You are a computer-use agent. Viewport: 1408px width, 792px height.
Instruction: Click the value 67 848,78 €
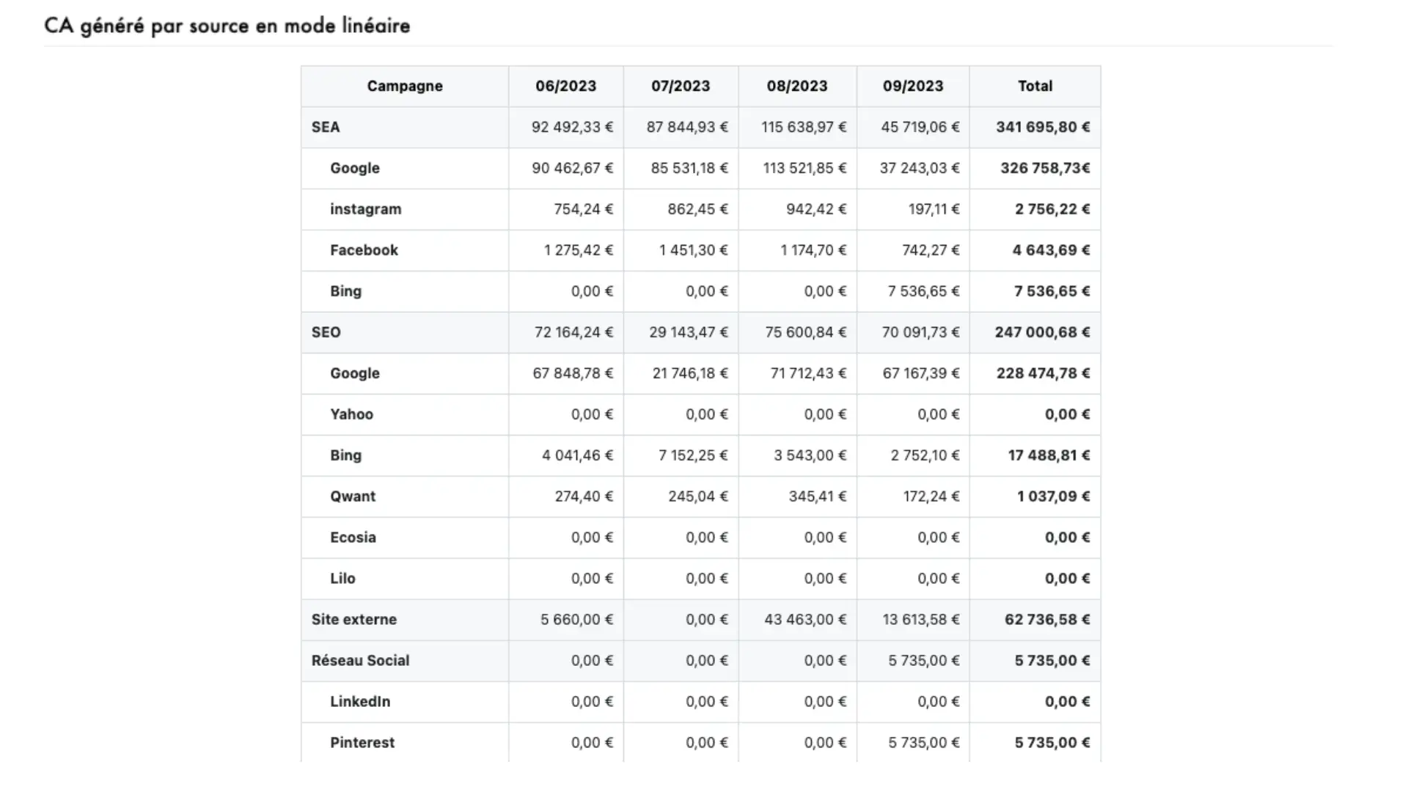click(x=573, y=373)
